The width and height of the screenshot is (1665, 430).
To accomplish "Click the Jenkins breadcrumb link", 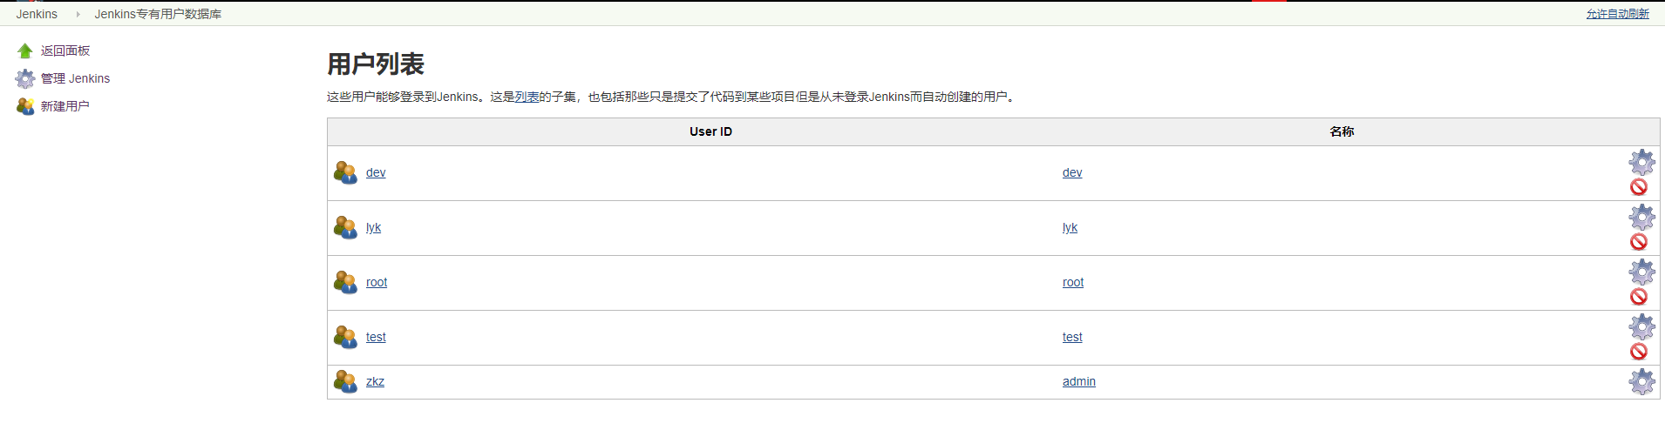I will pyautogui.click(x=37, y=14).
